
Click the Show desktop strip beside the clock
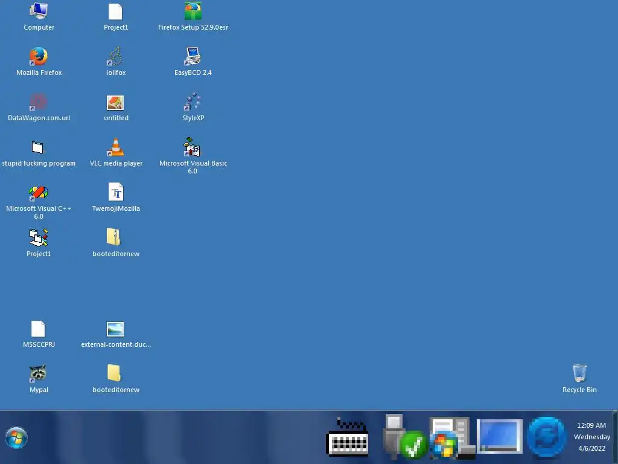click(x=615, y=437)
